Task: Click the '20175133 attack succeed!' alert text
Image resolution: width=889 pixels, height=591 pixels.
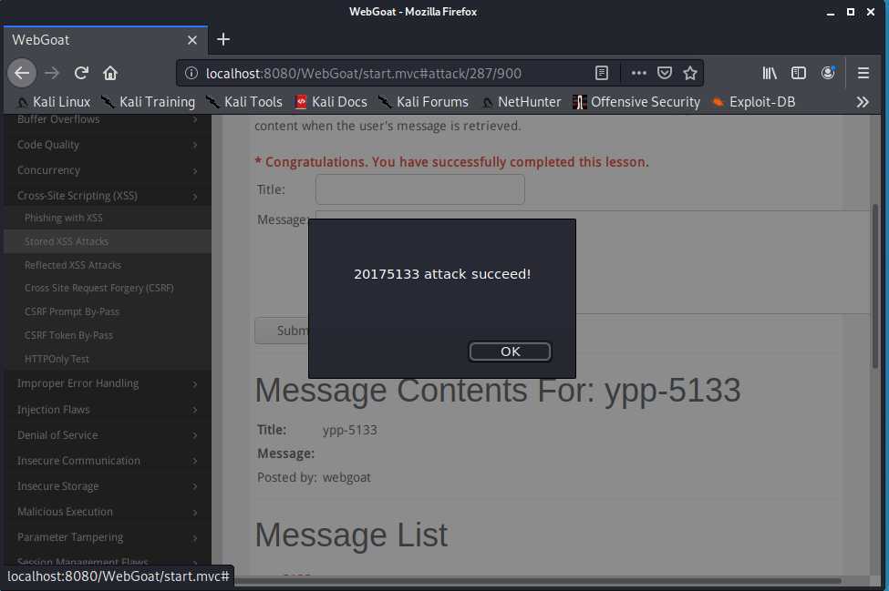Action: click(x=442, y=274)
